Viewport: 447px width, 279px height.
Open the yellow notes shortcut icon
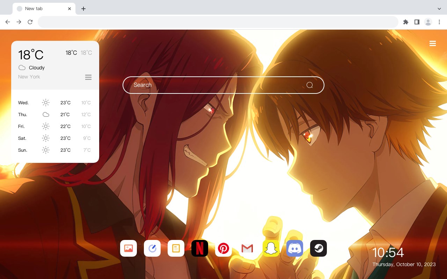point(176,248)
